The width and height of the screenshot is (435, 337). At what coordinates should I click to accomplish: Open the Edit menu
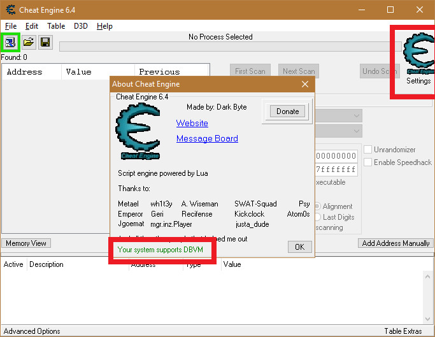(x=32, y=26)
